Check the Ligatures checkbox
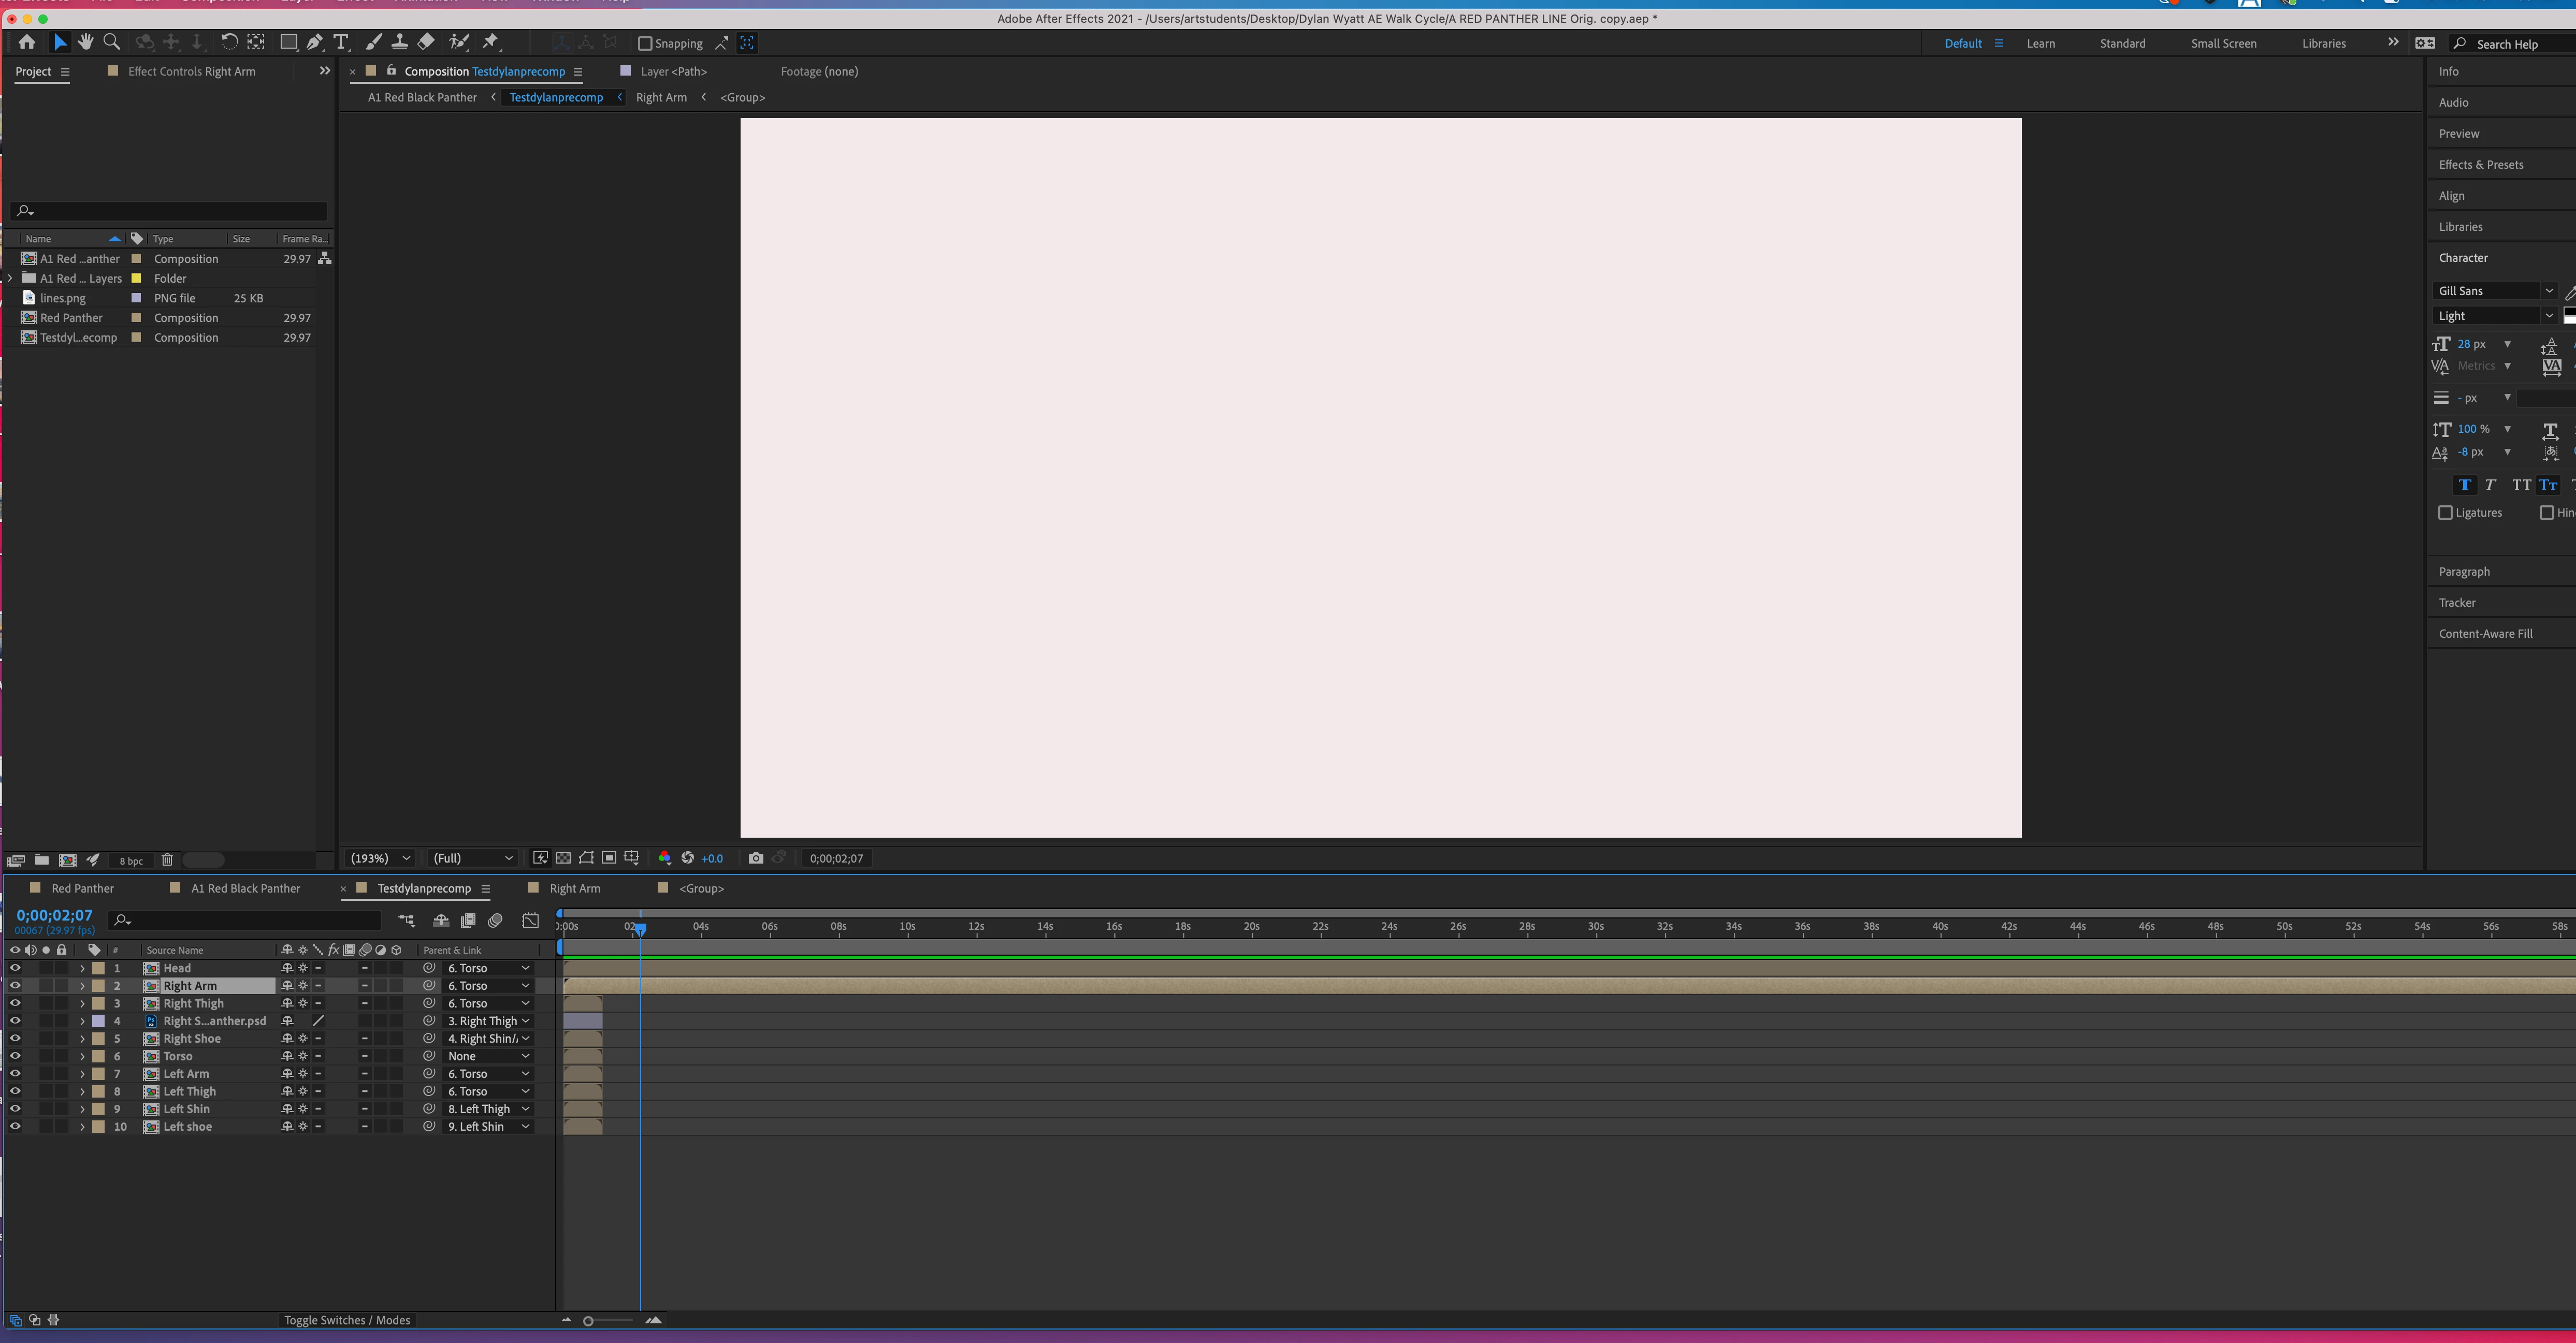The image size is (2576, 1343). pos(2446,512)
